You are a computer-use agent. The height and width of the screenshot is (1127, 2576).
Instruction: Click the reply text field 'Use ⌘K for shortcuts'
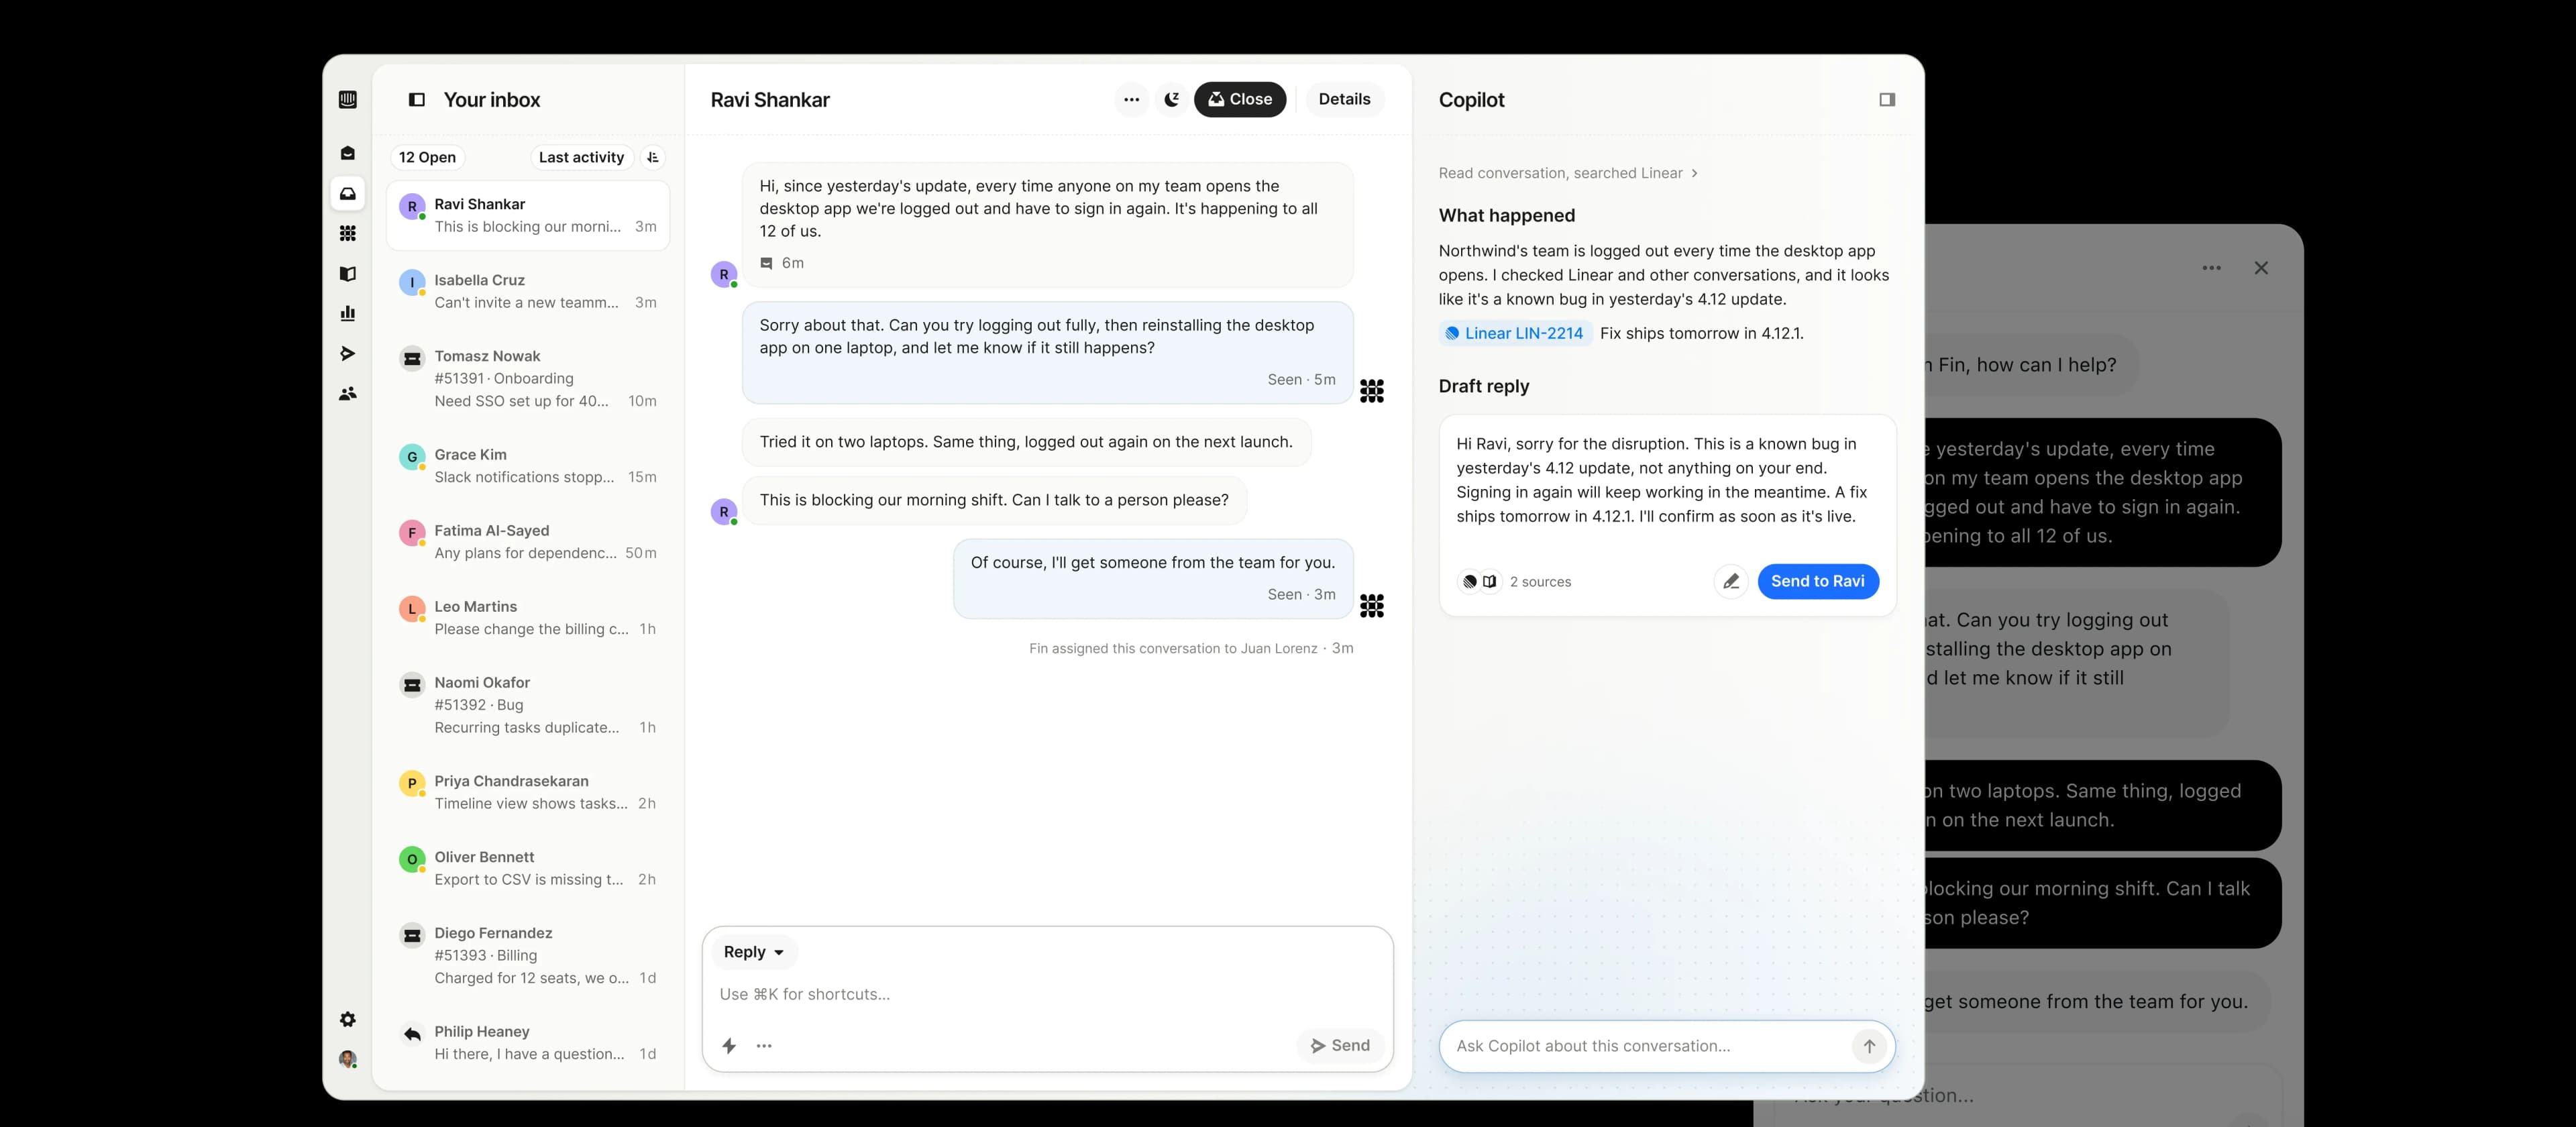point(1047,994)
